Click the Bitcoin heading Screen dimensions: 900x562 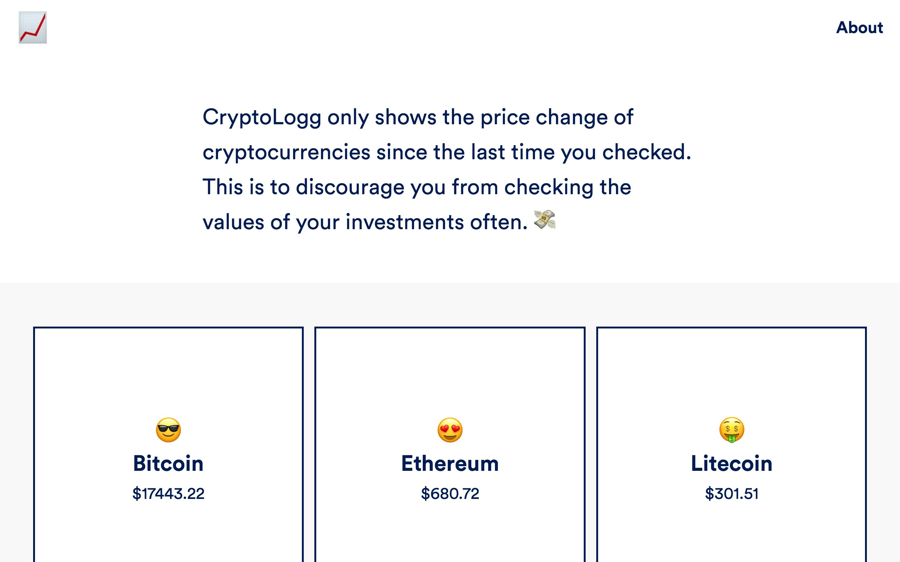pyautogui.click(x=168, y=463)
